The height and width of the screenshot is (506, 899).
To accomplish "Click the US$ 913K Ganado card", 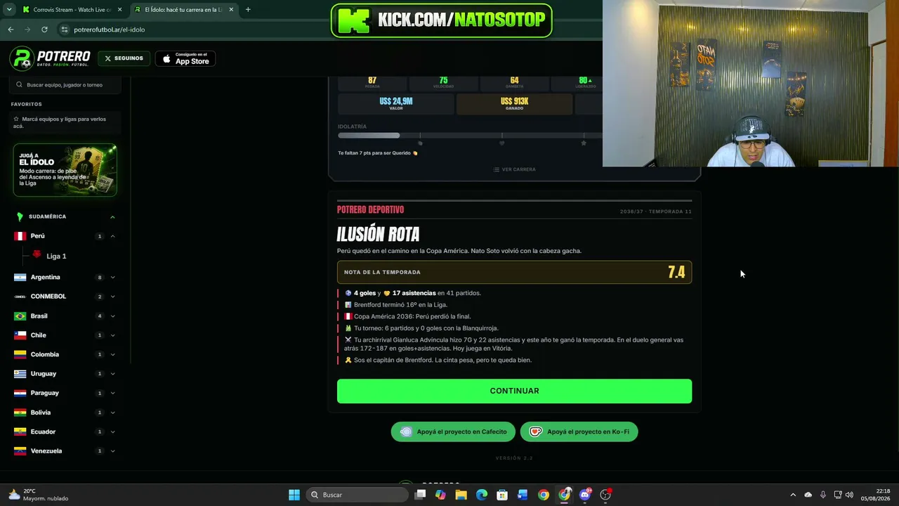I will [x=514, y=104].
